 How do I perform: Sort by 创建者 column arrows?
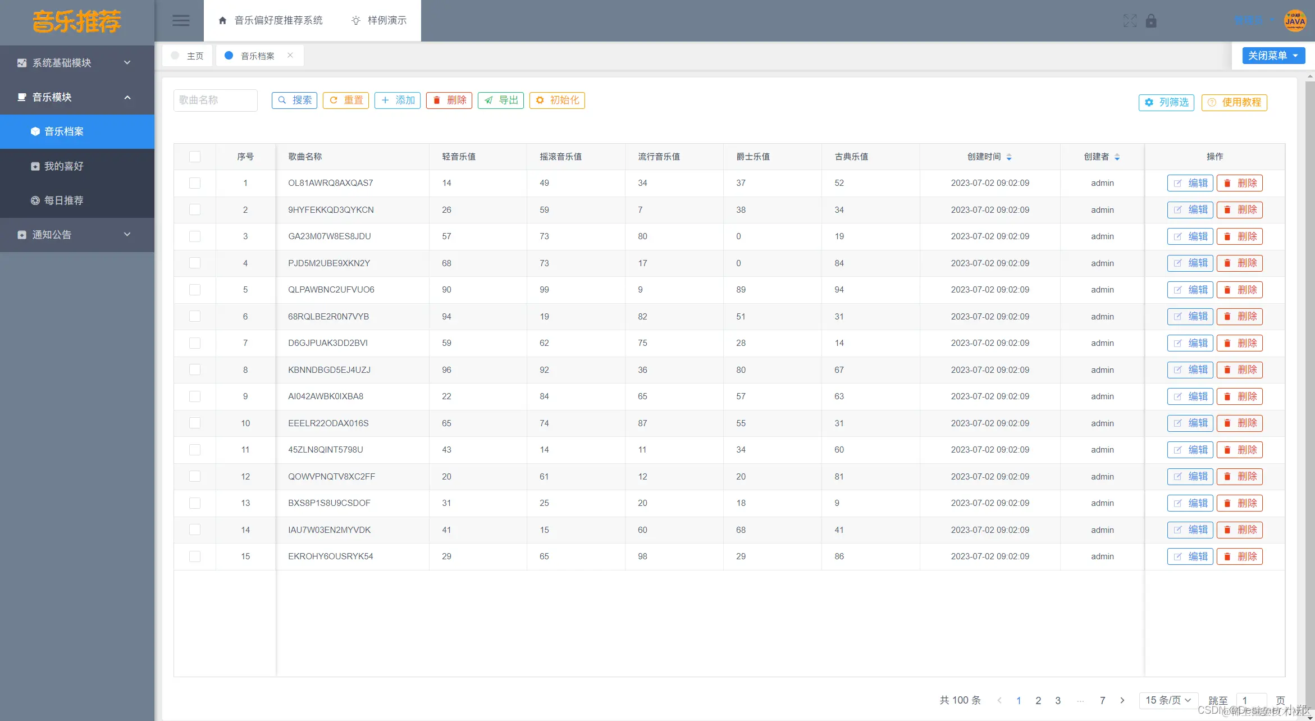click(1117, 157)
